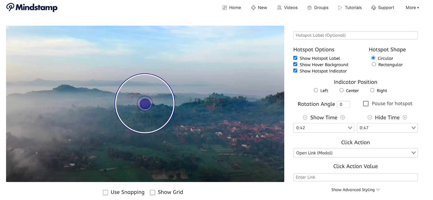Enable Pause for hotspot checkbox
433x200 pixels.
point(366,104)
